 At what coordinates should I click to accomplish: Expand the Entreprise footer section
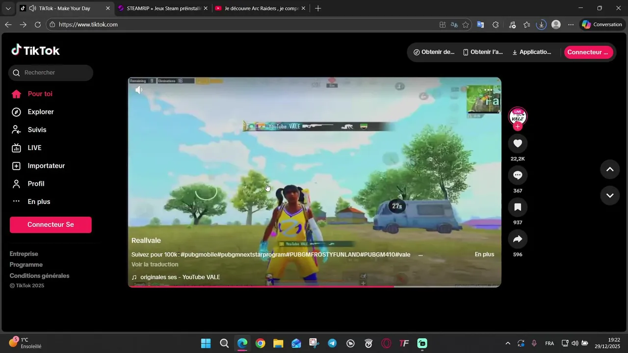[24, 254]
